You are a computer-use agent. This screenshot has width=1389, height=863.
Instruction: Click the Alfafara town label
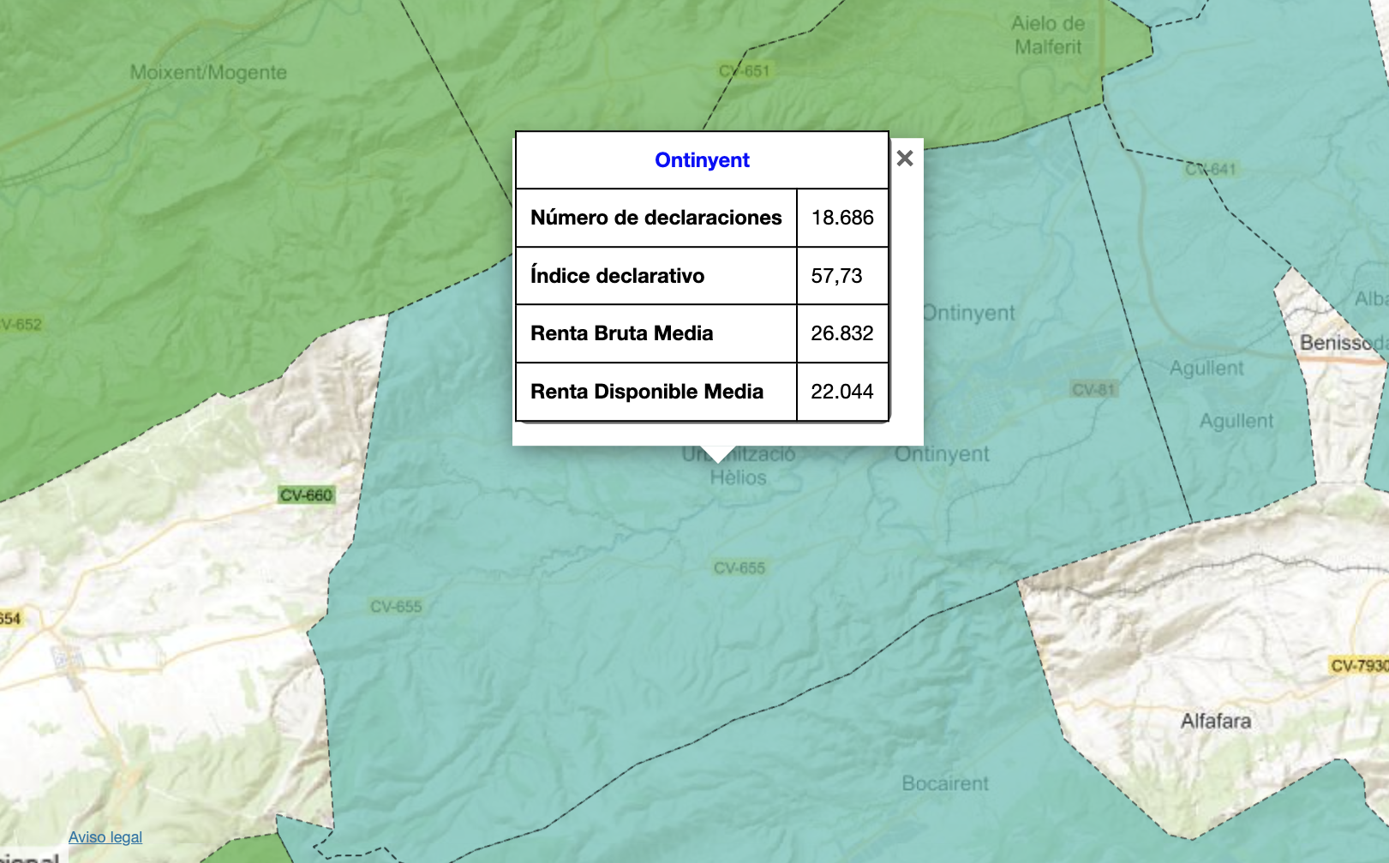coord(1215,721)
